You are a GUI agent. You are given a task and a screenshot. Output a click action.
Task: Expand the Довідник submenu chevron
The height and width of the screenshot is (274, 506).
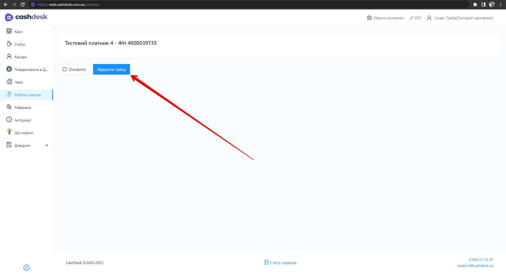[x=47, y=145]
